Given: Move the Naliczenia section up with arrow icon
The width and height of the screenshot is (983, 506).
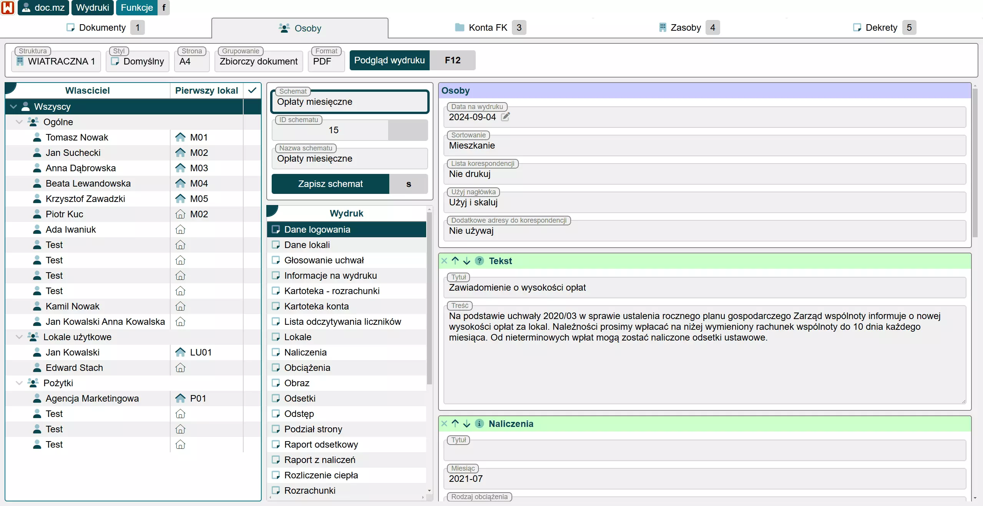Looking at the screenshot, I should tap(455, 424).
